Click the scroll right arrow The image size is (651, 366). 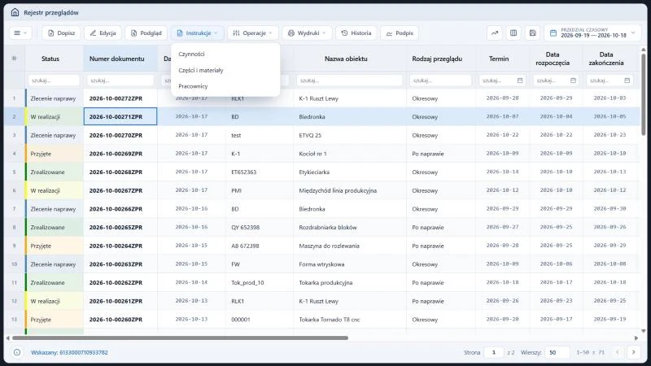click(x=636, y=338)
